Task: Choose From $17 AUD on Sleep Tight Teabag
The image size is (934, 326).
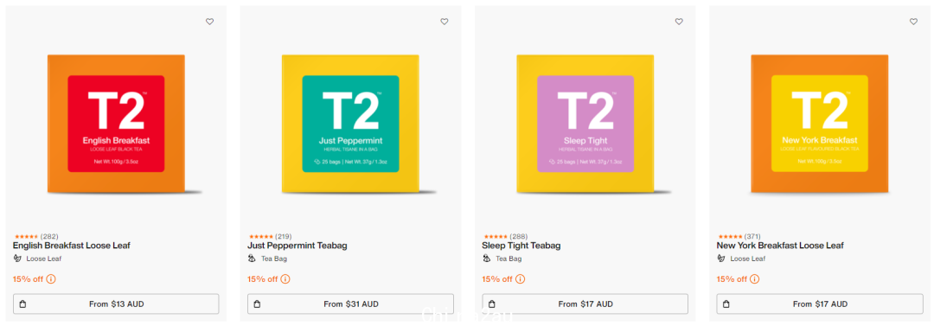Action: [585, 304]
